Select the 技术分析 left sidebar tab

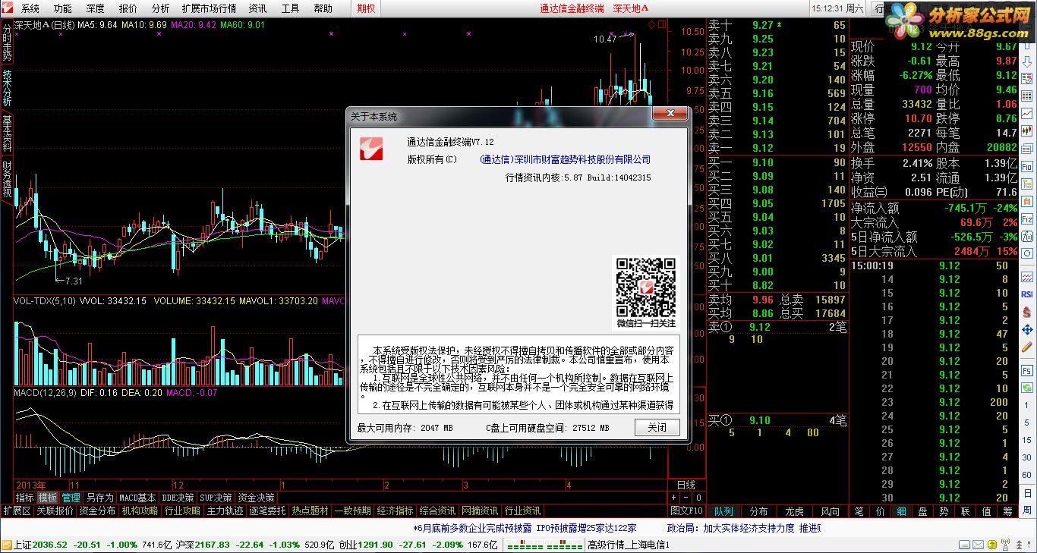coord(7,88)
